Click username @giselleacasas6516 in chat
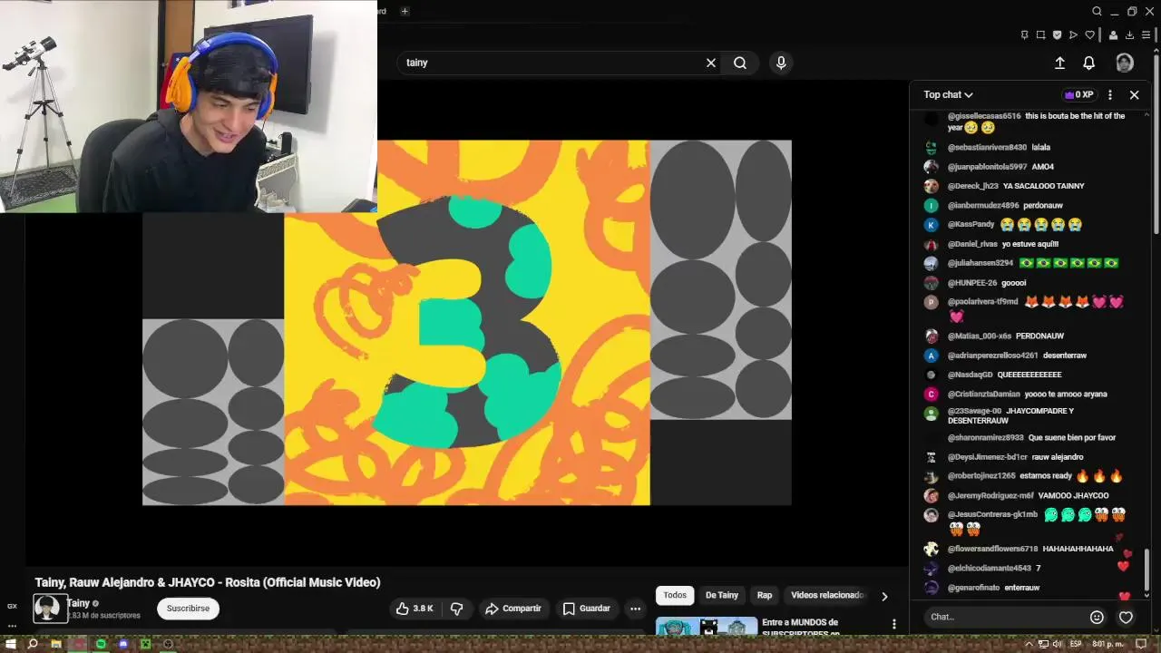The image size is (1161, 653). pyautogui.click(x=984, y=116)
